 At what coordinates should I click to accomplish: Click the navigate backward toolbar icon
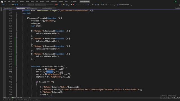click(x=3, y=5)
